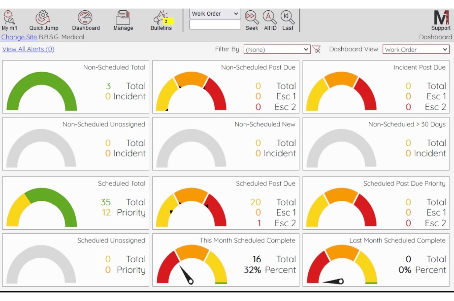Click the Last Month Scheduled Complete gauge

click(x=342, y=264)
